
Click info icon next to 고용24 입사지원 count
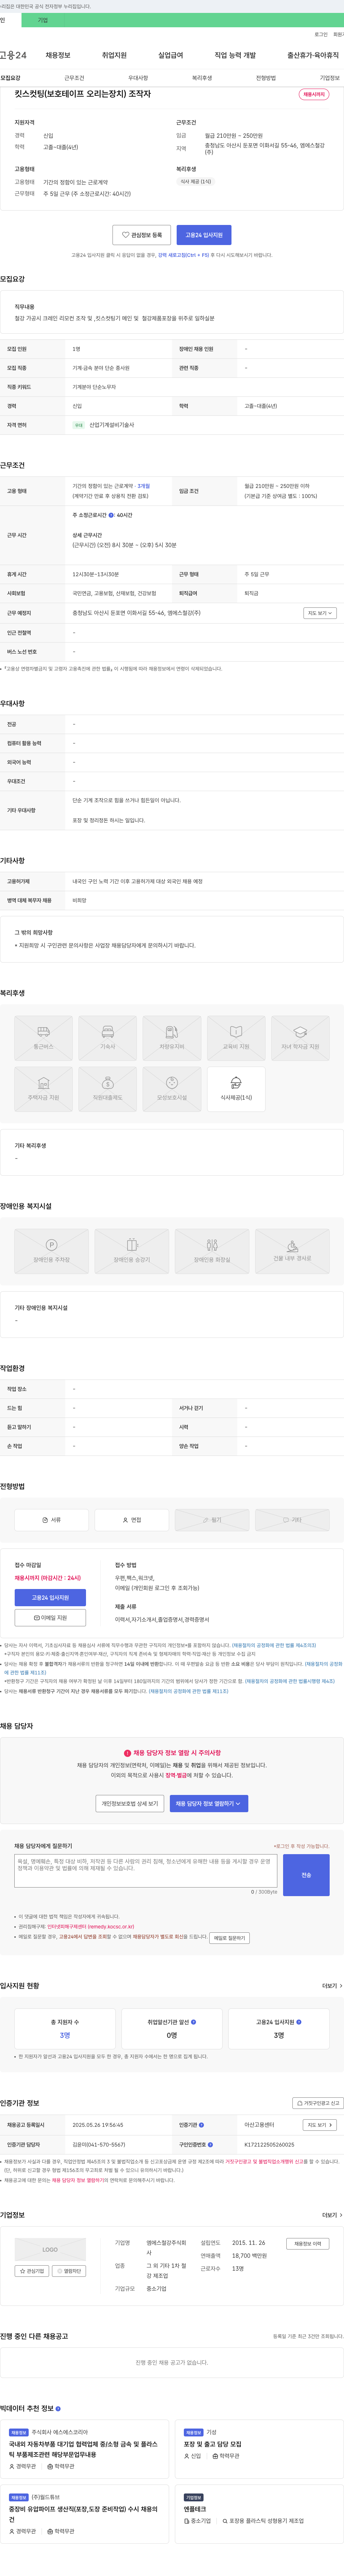point(299,2022)
